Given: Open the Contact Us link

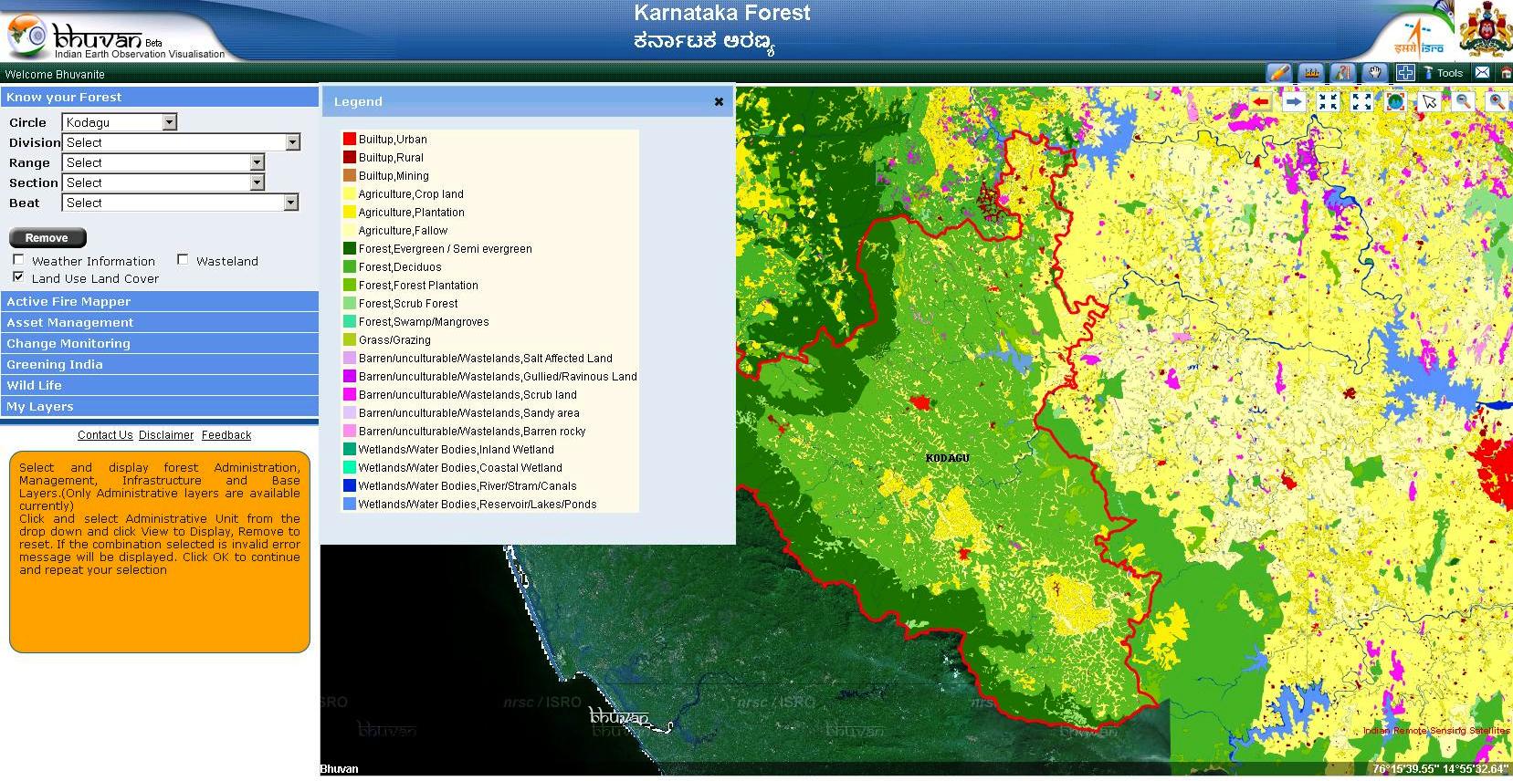Looking at the screenshot, I should coord(105,435).
